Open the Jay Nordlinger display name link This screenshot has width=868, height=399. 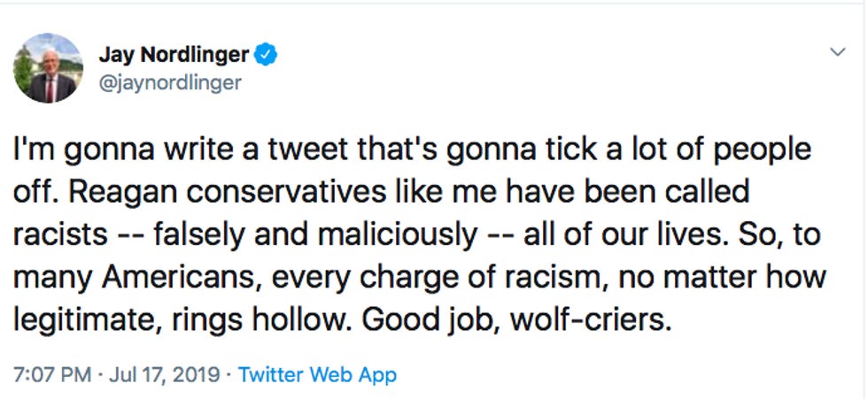(174, 54)
